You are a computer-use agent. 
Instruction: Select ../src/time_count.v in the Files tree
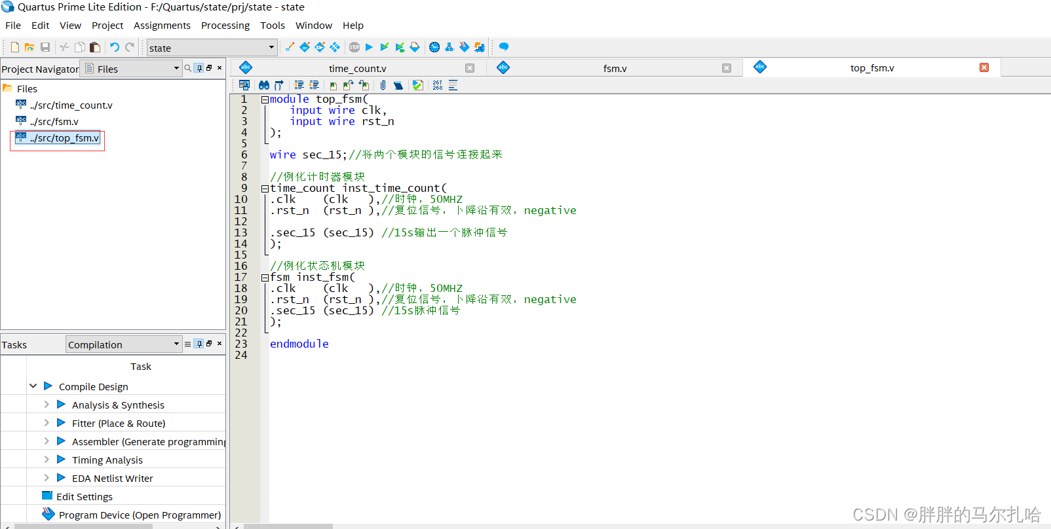(x=71, y=105)
